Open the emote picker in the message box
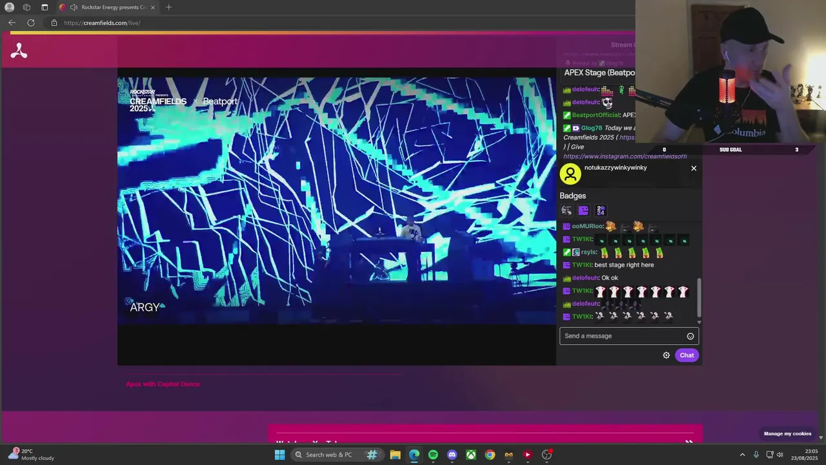This screenshot has height=465, width=826. pyautogui.click(x=690, y=336)
